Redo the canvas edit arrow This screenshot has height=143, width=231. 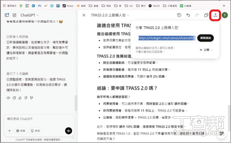click(197, 15)
